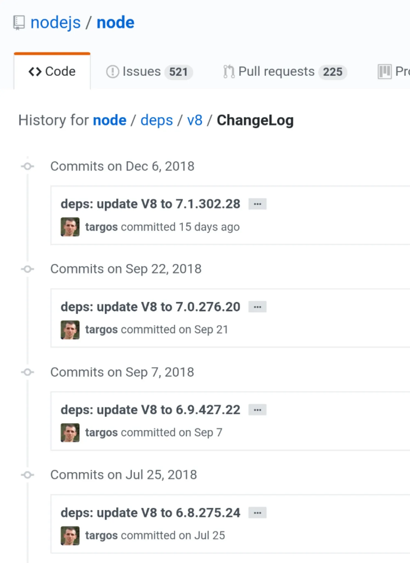Switch to the Code tab
This screenshot has height=563, width=410.
(x=52, y=71)
